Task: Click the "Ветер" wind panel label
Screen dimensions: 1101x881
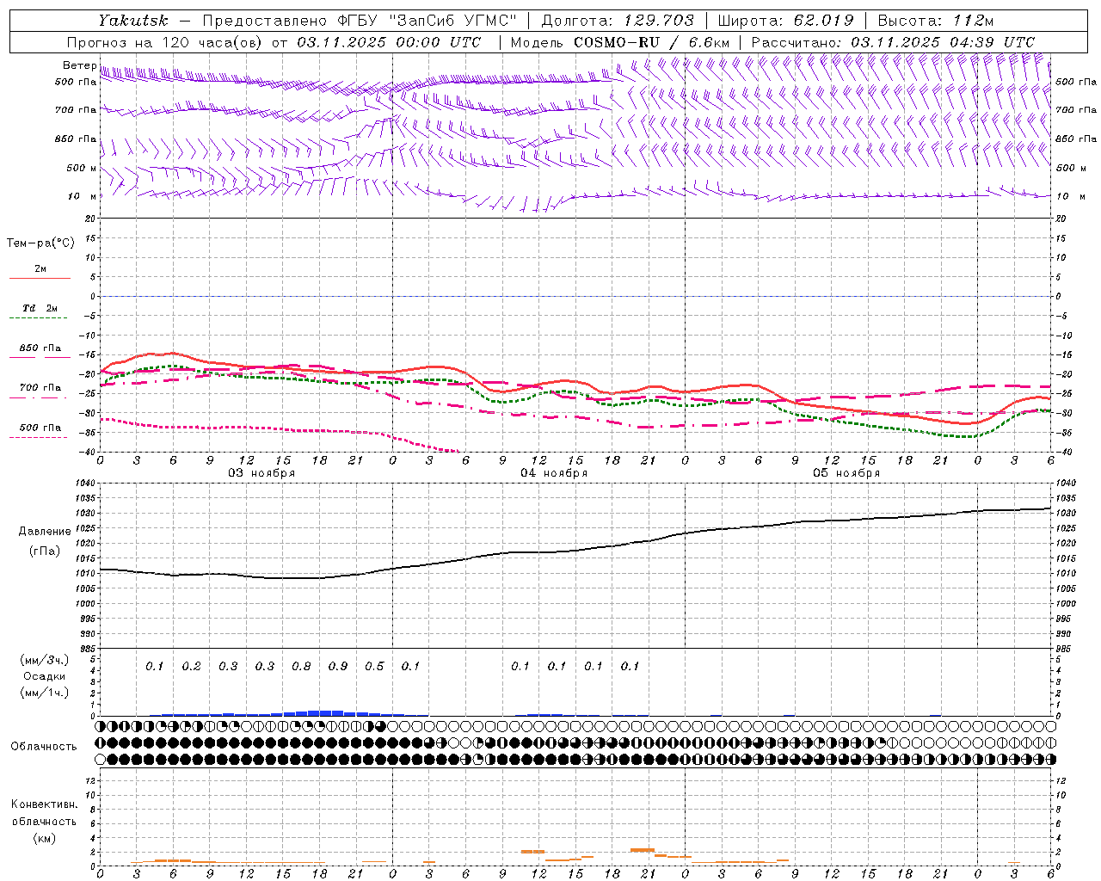Action: coord(80,65)
